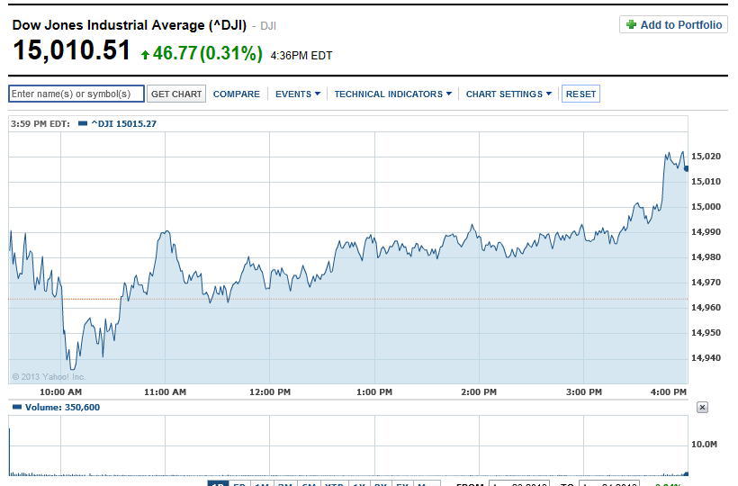Click the Add to Portfolio button label

680,25
